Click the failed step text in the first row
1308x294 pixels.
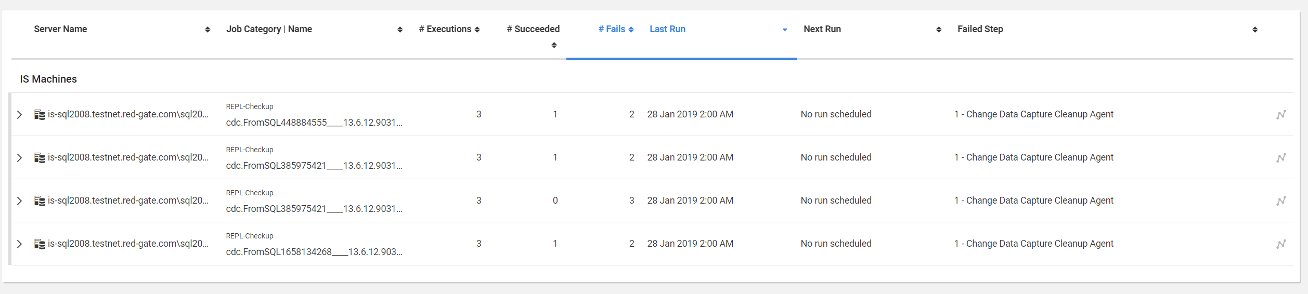[x=1033, y=114]
